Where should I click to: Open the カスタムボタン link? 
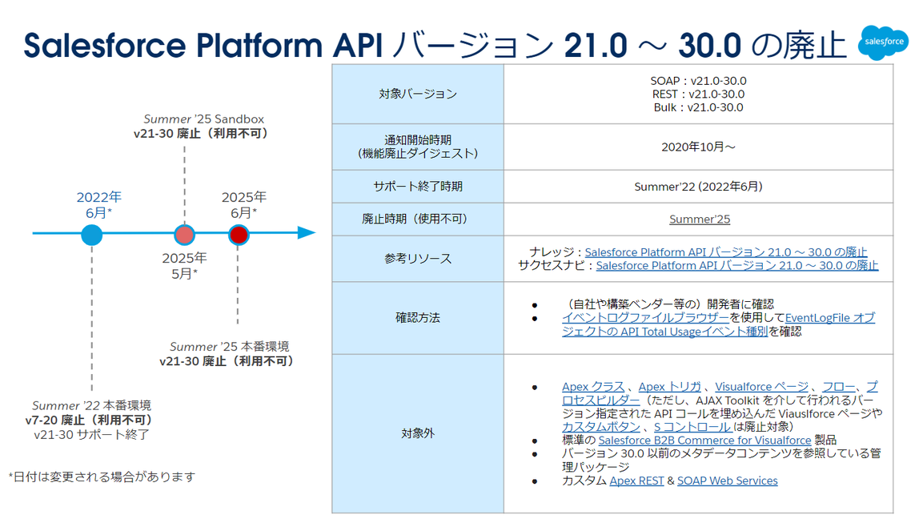(x=600, y=427)
